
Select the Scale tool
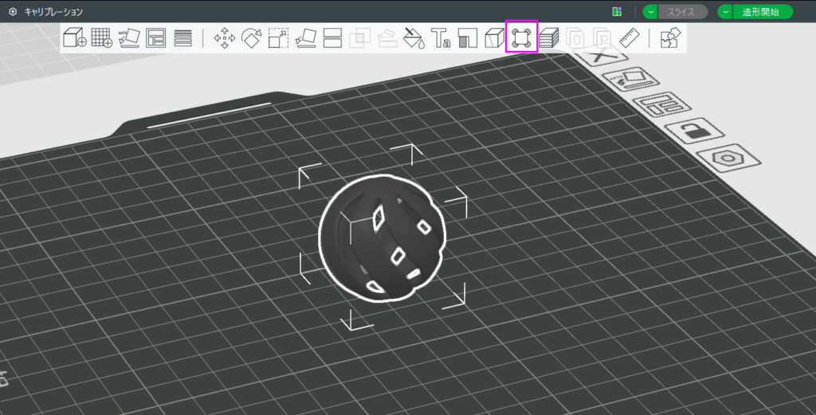[x=278, y=37]
